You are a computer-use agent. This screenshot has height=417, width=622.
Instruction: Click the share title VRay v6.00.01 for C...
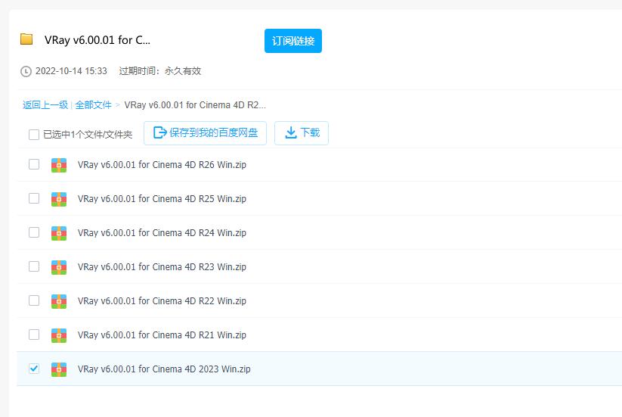click(x=97, y=40)
